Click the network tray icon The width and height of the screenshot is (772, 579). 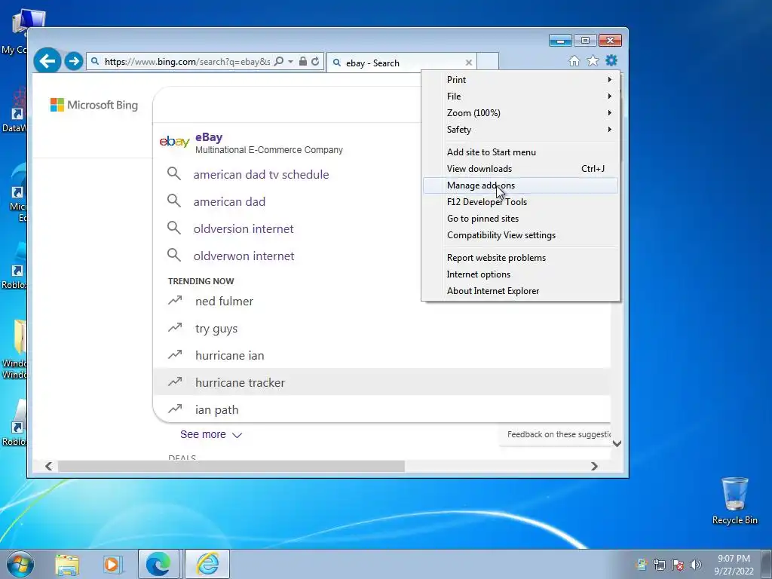pyautogui.click(x=659, y=565)
